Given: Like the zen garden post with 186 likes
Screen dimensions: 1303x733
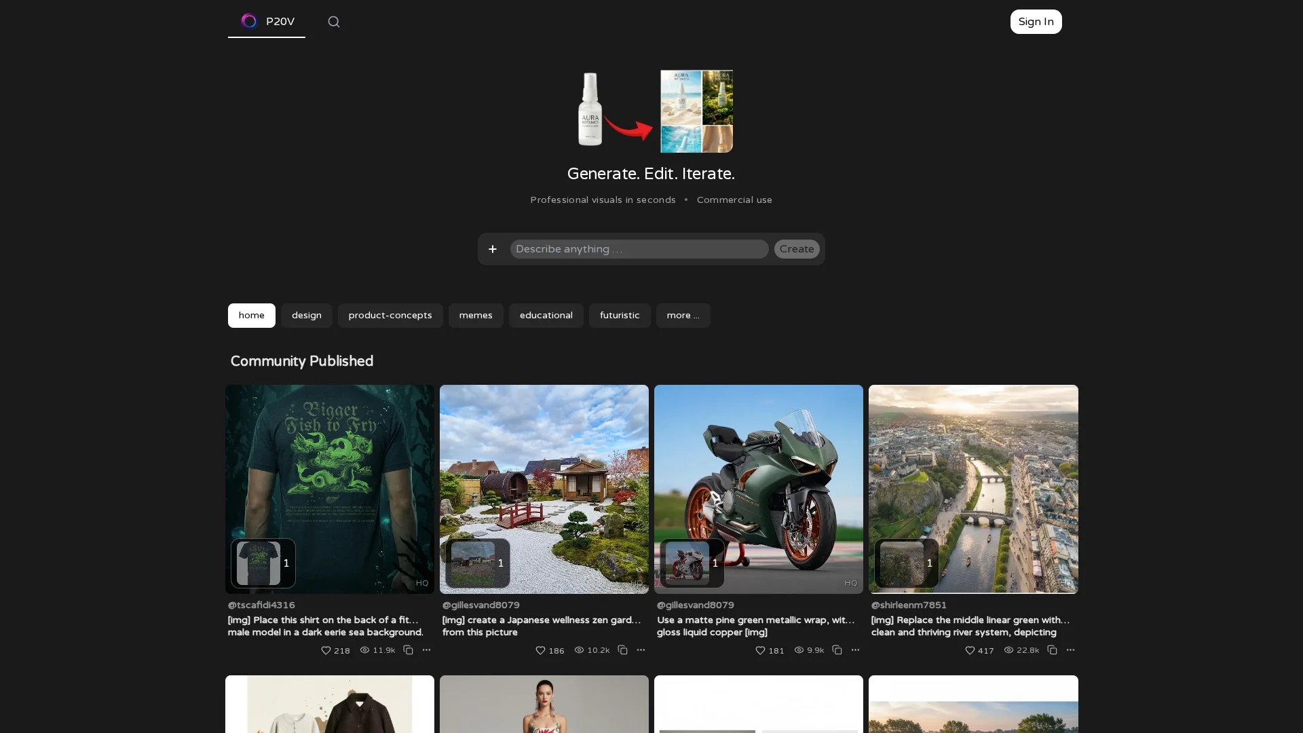Looking at the screenshot, I should [540, 650].
